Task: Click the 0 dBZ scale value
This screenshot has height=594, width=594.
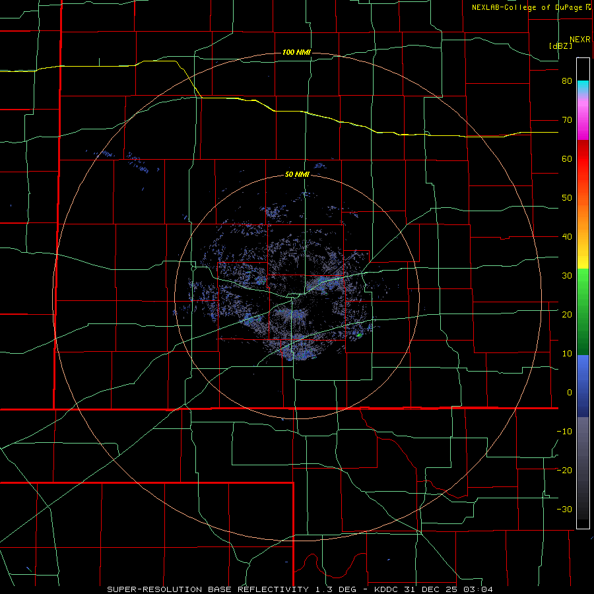Action: click(x=570, y=393)
